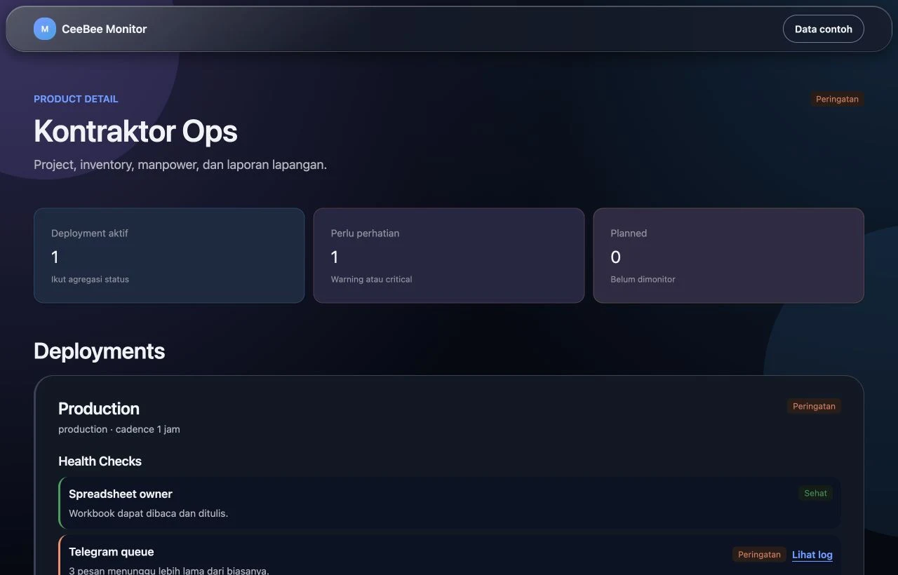Click the PRODUCT DETAIL label
Image resolution: width=898 pixels, height=575 pixels.
click(x=76, y=99)
